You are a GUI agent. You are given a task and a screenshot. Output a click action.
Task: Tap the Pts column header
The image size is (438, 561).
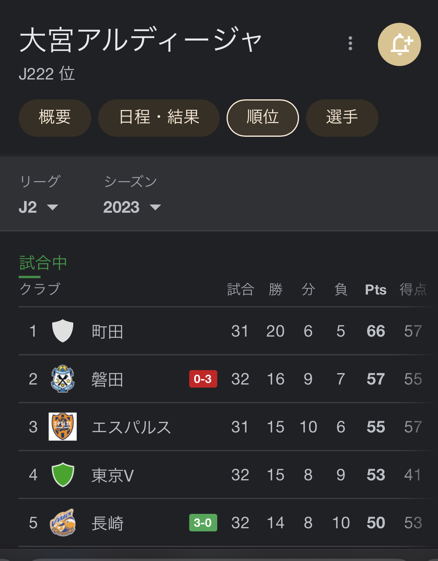(375, 290)
